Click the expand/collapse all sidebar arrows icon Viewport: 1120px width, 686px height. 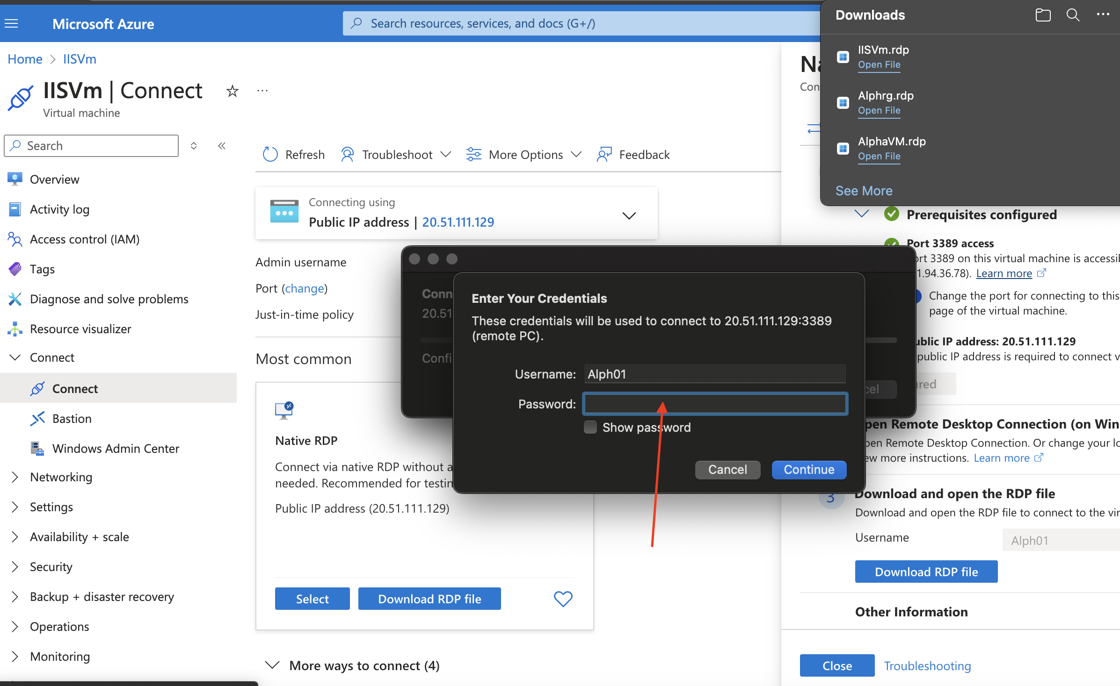coord(194,146)
